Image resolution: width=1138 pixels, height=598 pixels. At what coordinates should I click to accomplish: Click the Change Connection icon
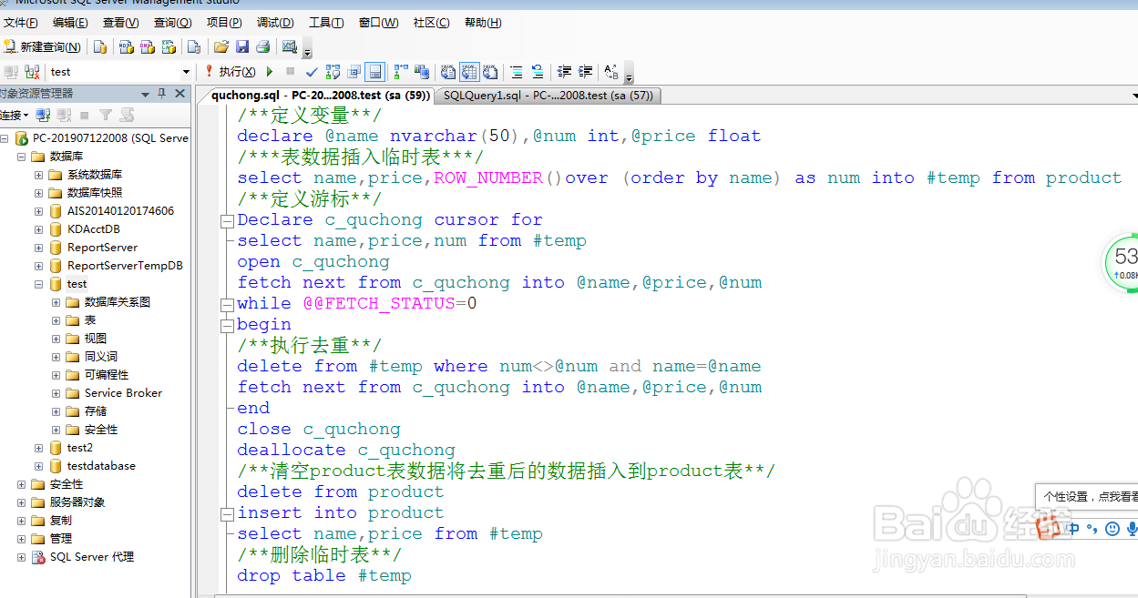pyautogui.click(x=32, y=71)
